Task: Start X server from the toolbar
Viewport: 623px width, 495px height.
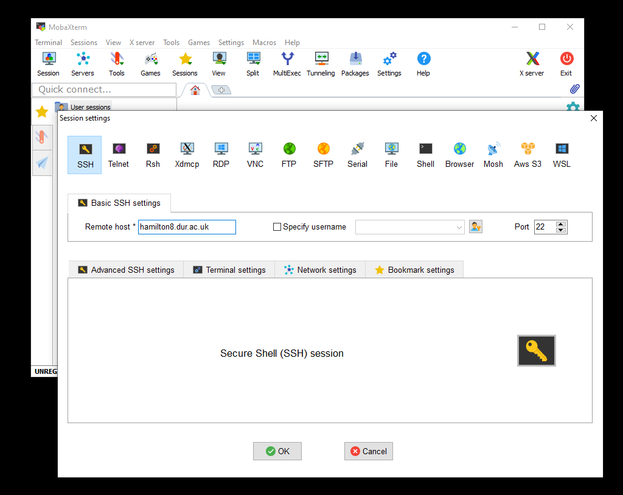Action: pyautogui.click(x=532, y=64)
